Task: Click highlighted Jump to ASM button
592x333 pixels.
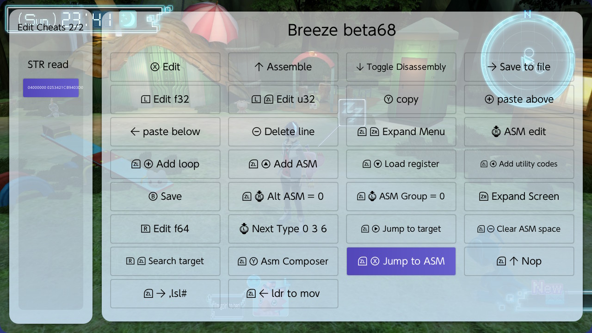Action: pos(401,261)
